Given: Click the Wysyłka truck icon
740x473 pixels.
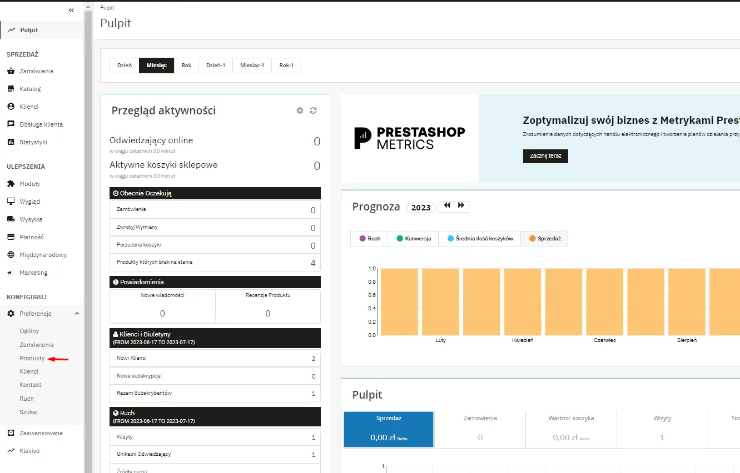Looking at the screenshot, I should [x=11, y=219].
